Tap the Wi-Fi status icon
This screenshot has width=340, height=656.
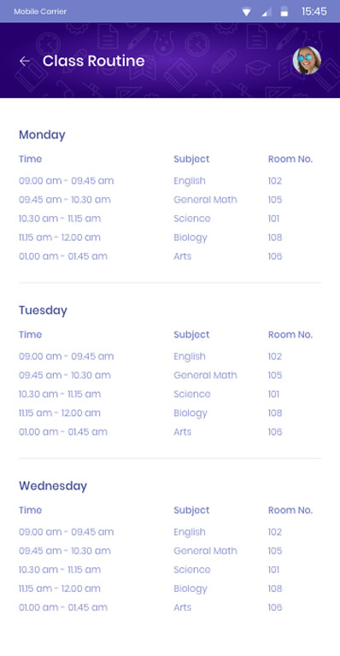[246, 12]
